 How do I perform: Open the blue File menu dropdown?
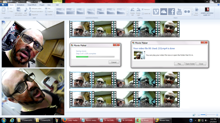coord(4,5)
